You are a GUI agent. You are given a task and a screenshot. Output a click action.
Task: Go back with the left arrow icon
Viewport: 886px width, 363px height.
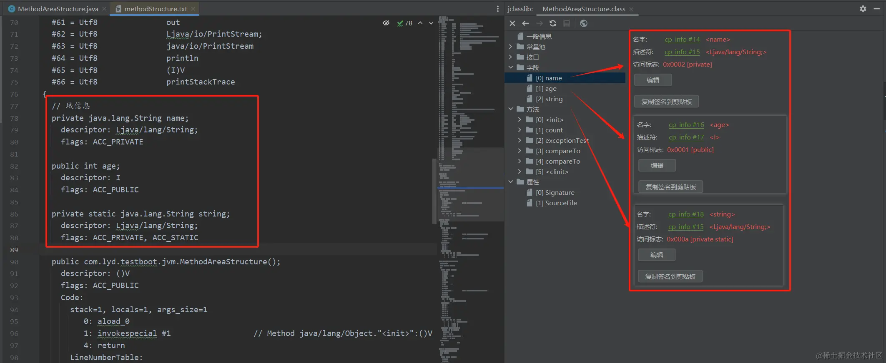(526, 23)
